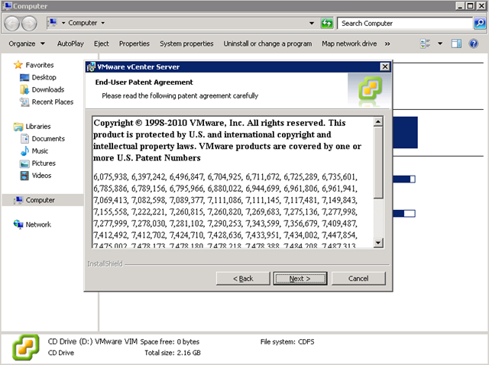Open the Organize dropdown menu

pos(27,44)
